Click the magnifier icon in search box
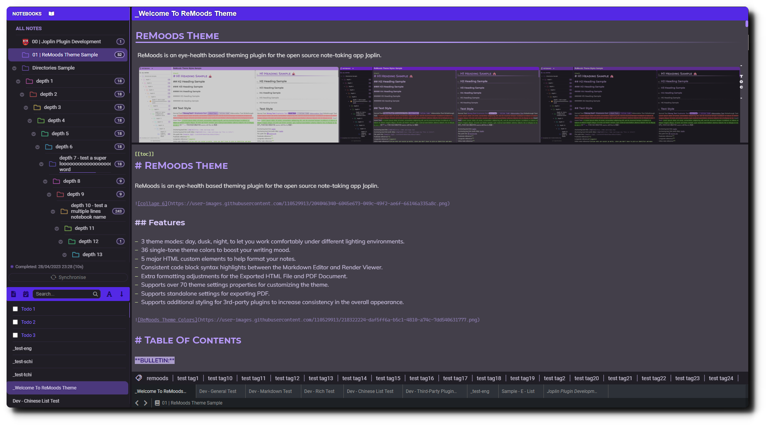Screen dimensions: 766x425 pos(95,294)
